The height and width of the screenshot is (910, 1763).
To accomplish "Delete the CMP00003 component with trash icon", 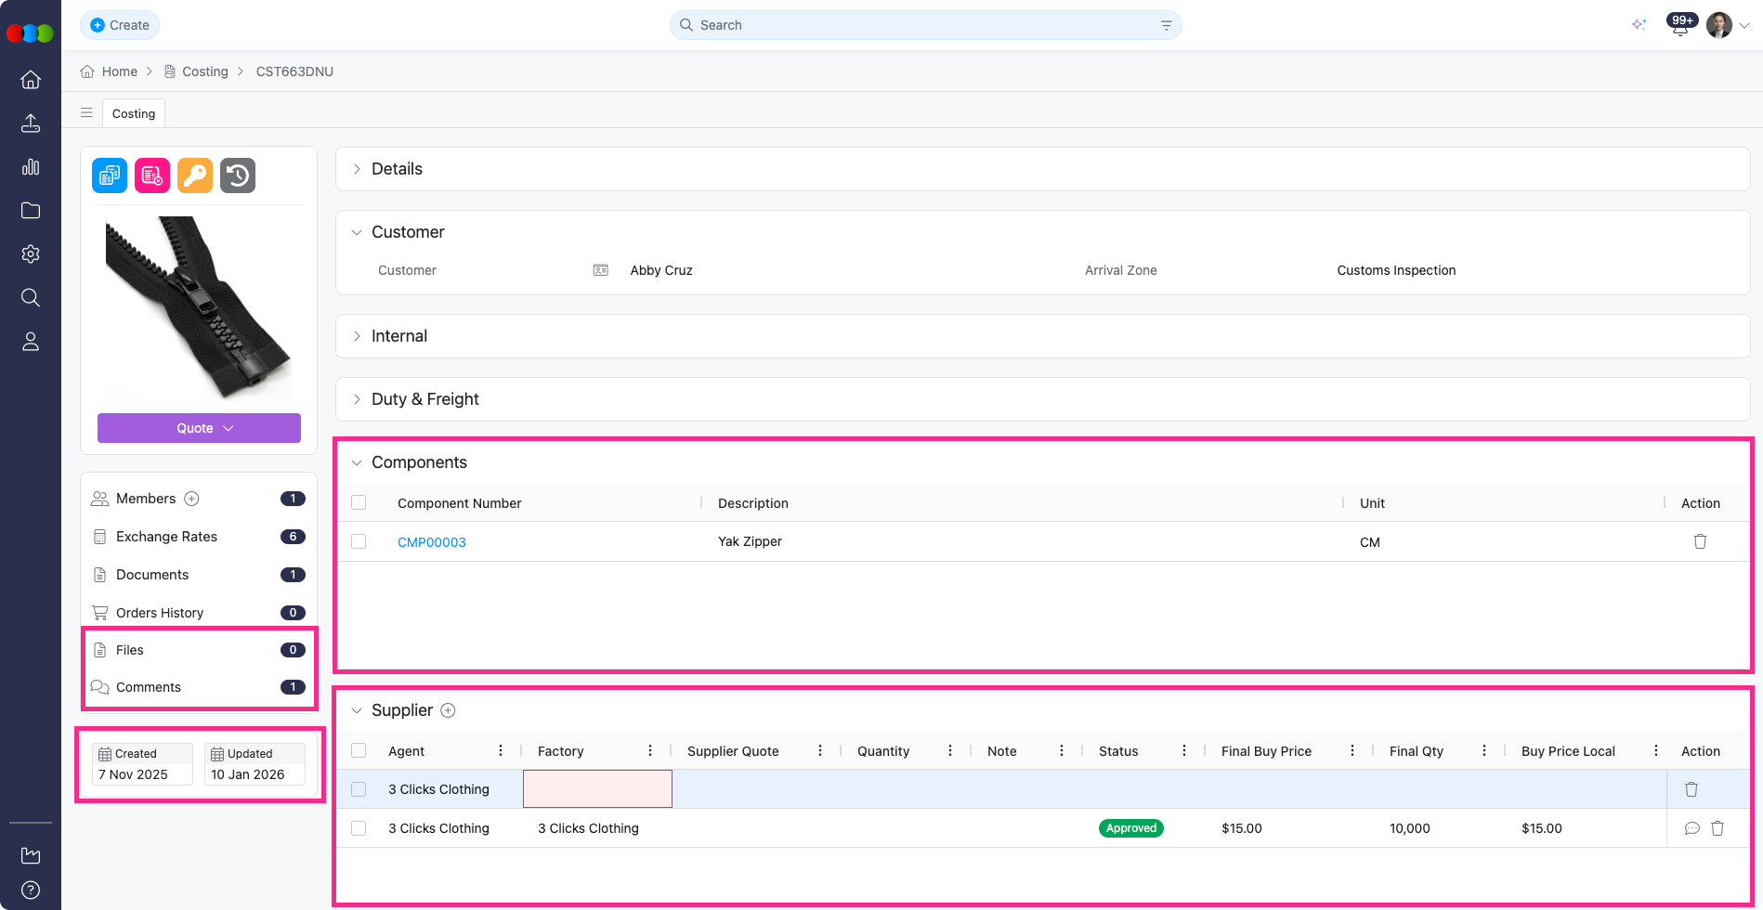I will (x=1700, y=541).
